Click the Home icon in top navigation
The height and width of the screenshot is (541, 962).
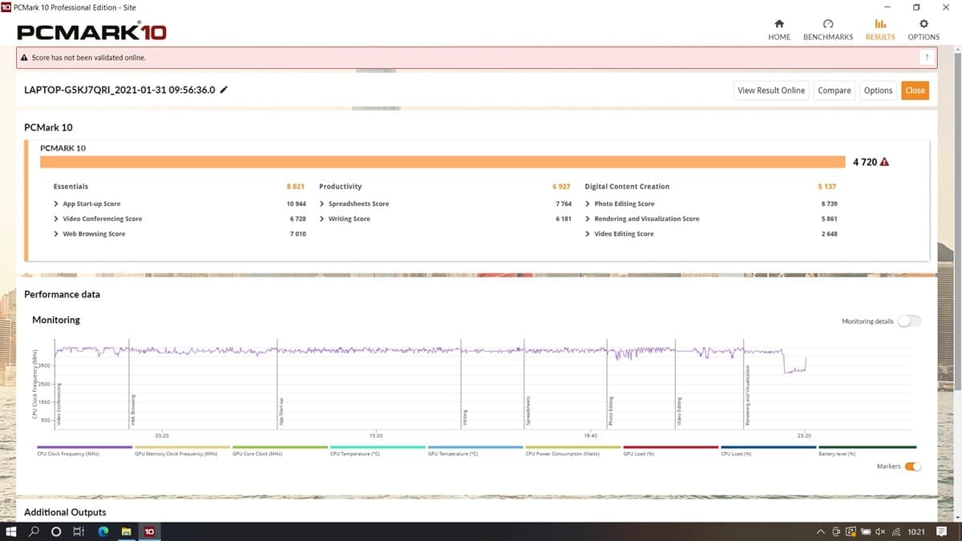(779, 24)
